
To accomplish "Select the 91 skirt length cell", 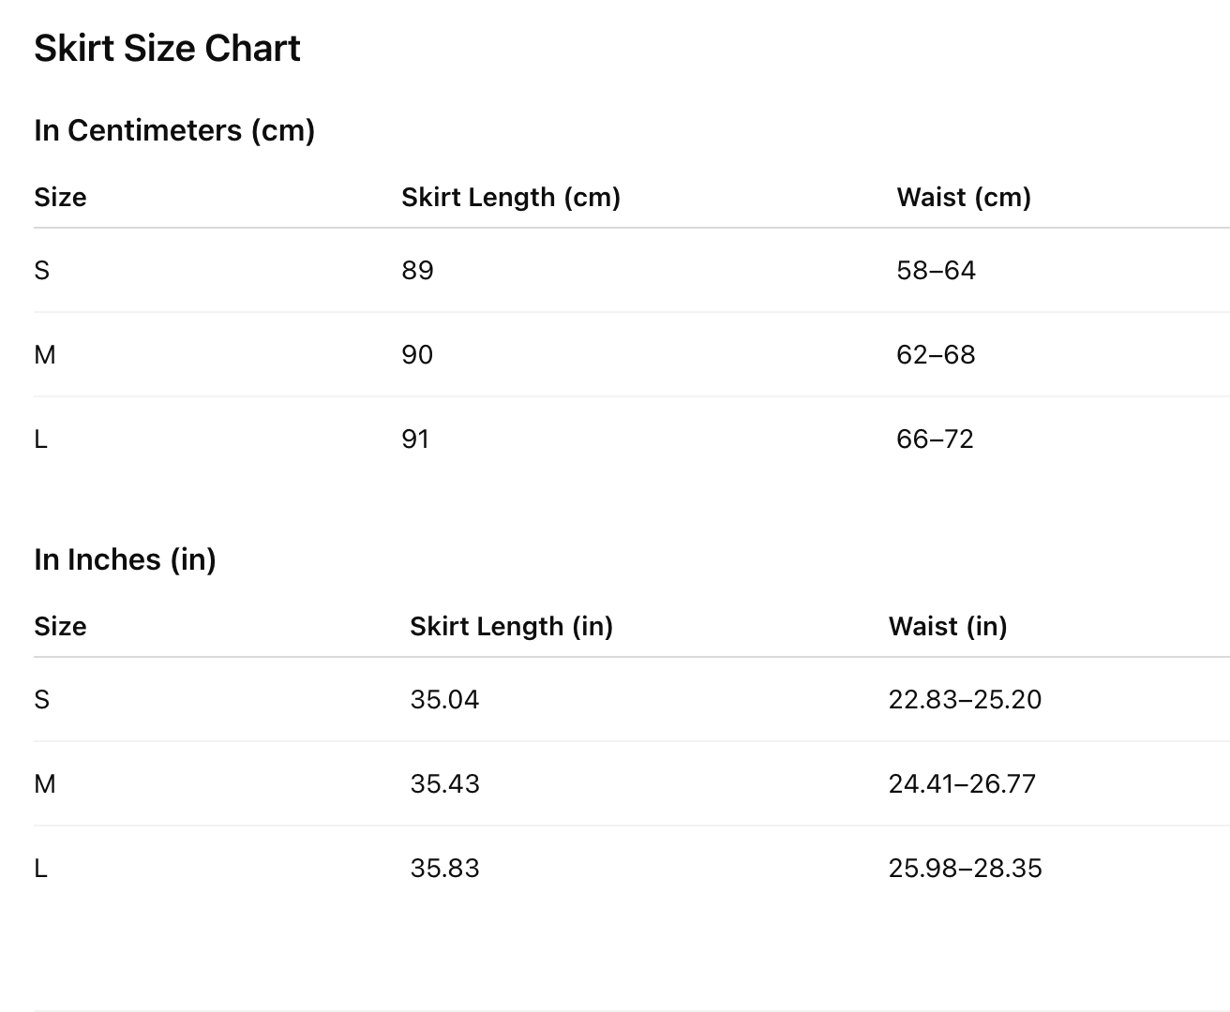I will click(x=415, y=439).
